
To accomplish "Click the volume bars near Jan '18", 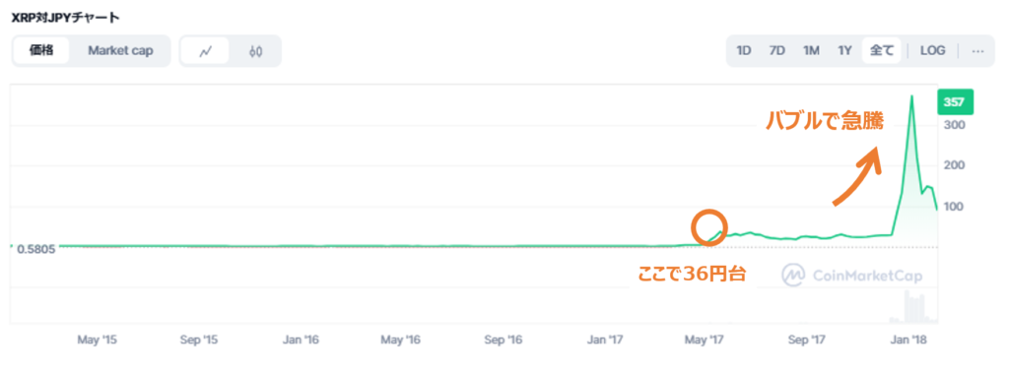I will pos(912,307).
